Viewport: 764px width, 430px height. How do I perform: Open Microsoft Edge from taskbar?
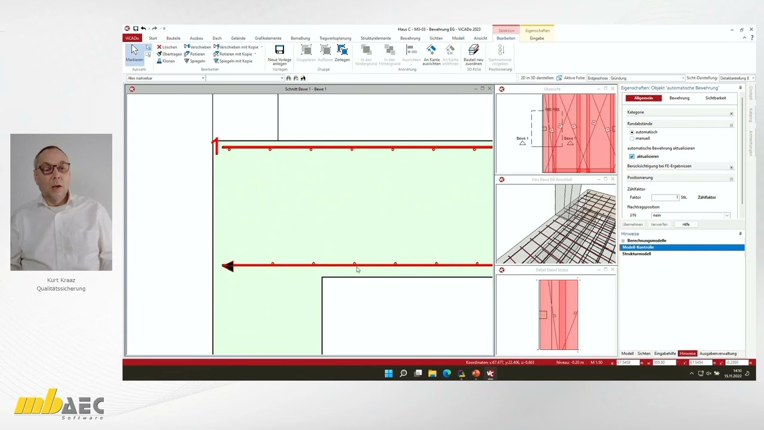click(x=446, y=373)
